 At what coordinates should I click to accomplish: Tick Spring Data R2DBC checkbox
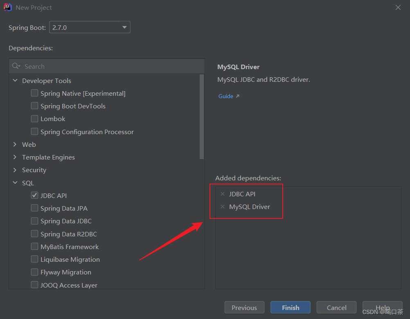click(34, 234)
